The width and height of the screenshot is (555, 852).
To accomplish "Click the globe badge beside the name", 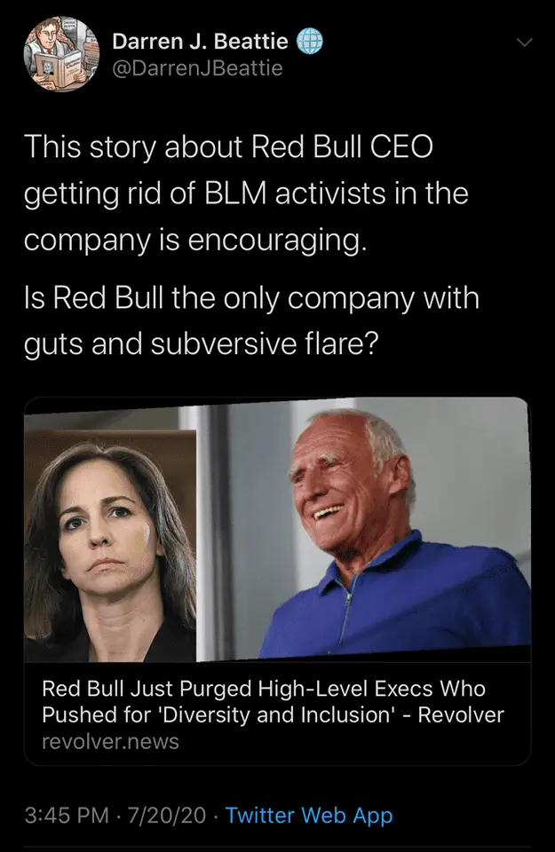I will 309,42.
